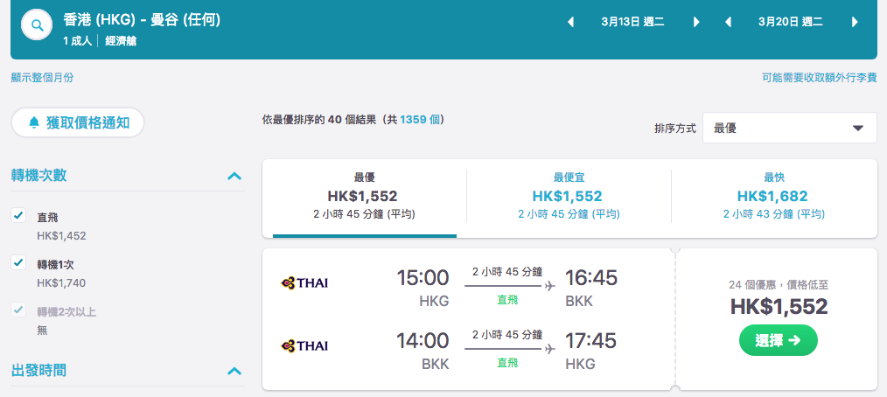Uncheck the 直飛 direct flight checkbox
The height and width of the screenshot is (397, 887).
click(18, 215)
